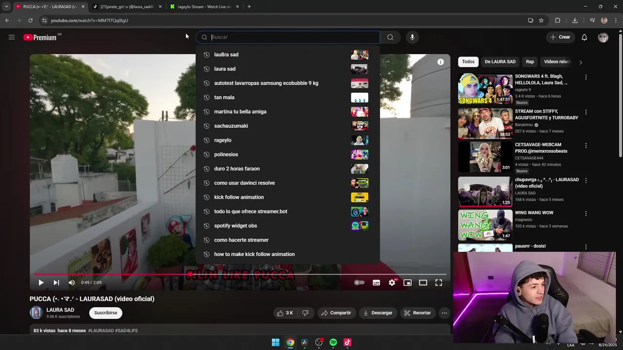Open the YouTube hamburger guide menu
This screenshot has width=623, height=350.
pos(12,37)
